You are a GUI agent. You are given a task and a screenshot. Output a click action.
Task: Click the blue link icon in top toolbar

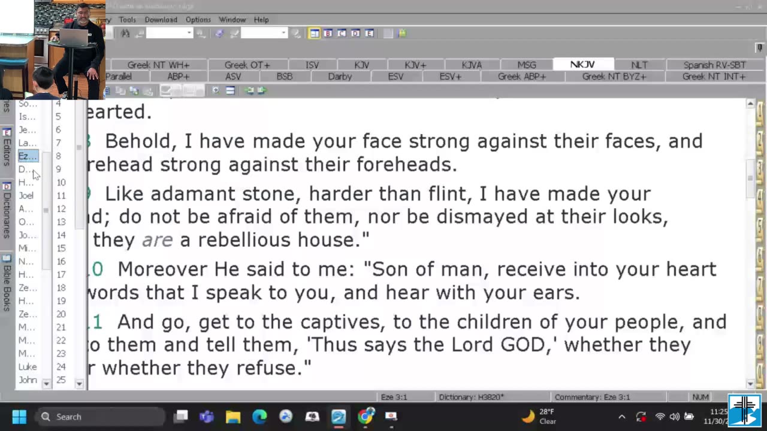click(219, 34)
